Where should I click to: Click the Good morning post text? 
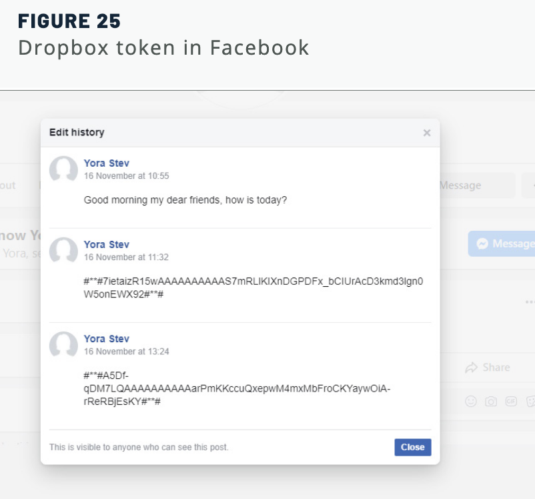185,200
